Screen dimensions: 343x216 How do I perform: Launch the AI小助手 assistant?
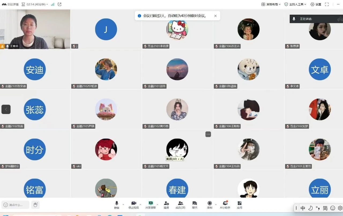tap(225, 205)
